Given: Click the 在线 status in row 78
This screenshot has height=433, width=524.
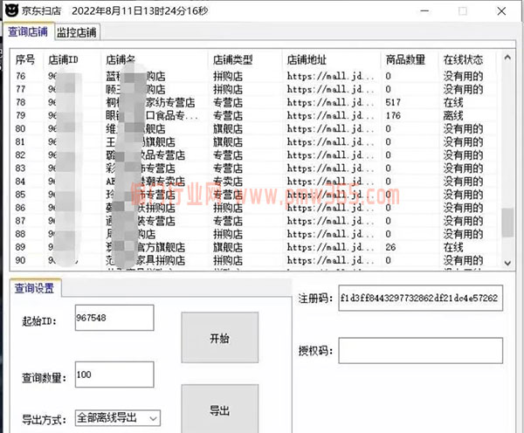Looking at the screenshot, I should 453,102.
